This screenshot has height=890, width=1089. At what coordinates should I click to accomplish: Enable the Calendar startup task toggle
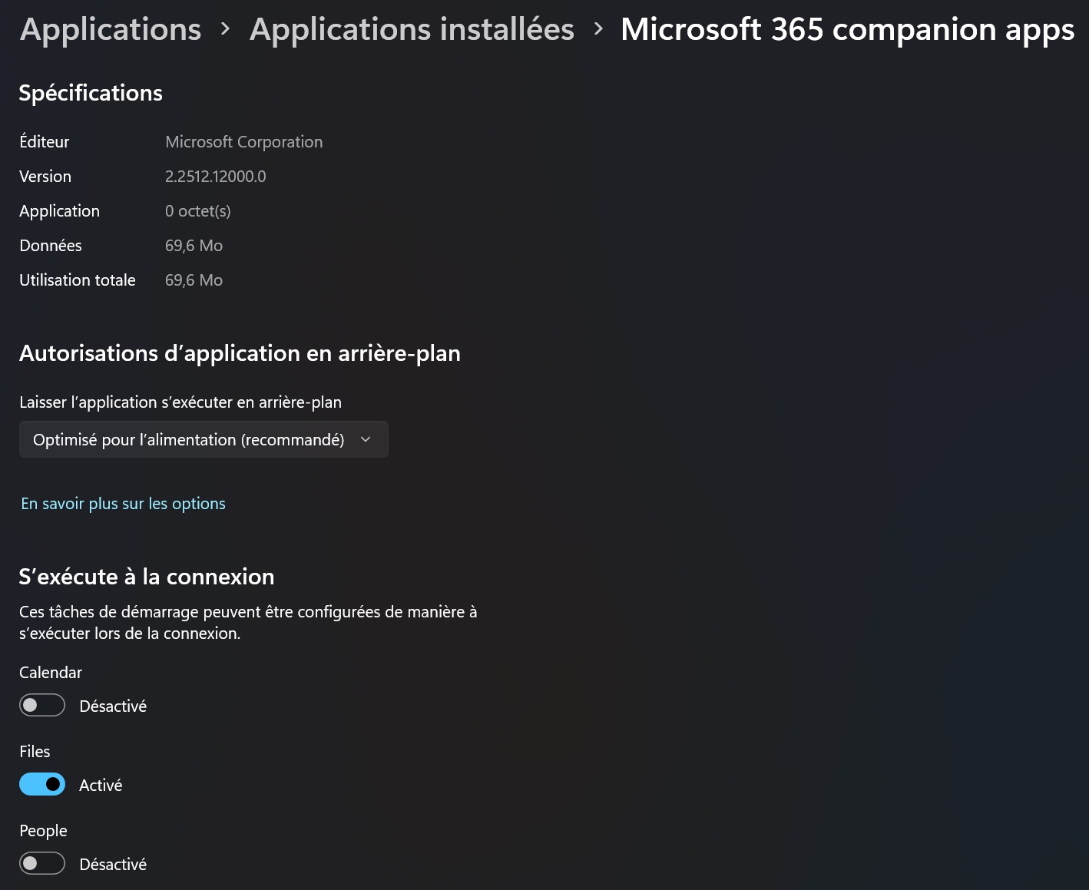tap(42, 705)
